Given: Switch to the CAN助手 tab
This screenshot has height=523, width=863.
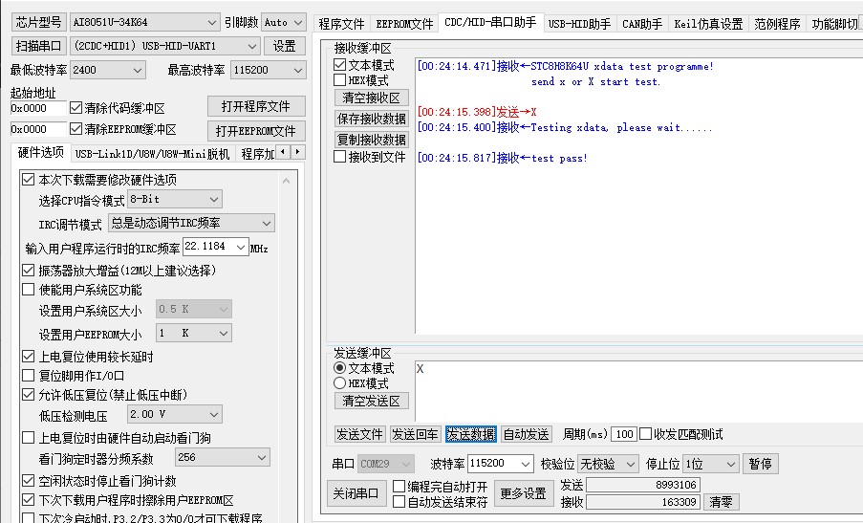Looking at the screenshot, I should click(642, 24).
